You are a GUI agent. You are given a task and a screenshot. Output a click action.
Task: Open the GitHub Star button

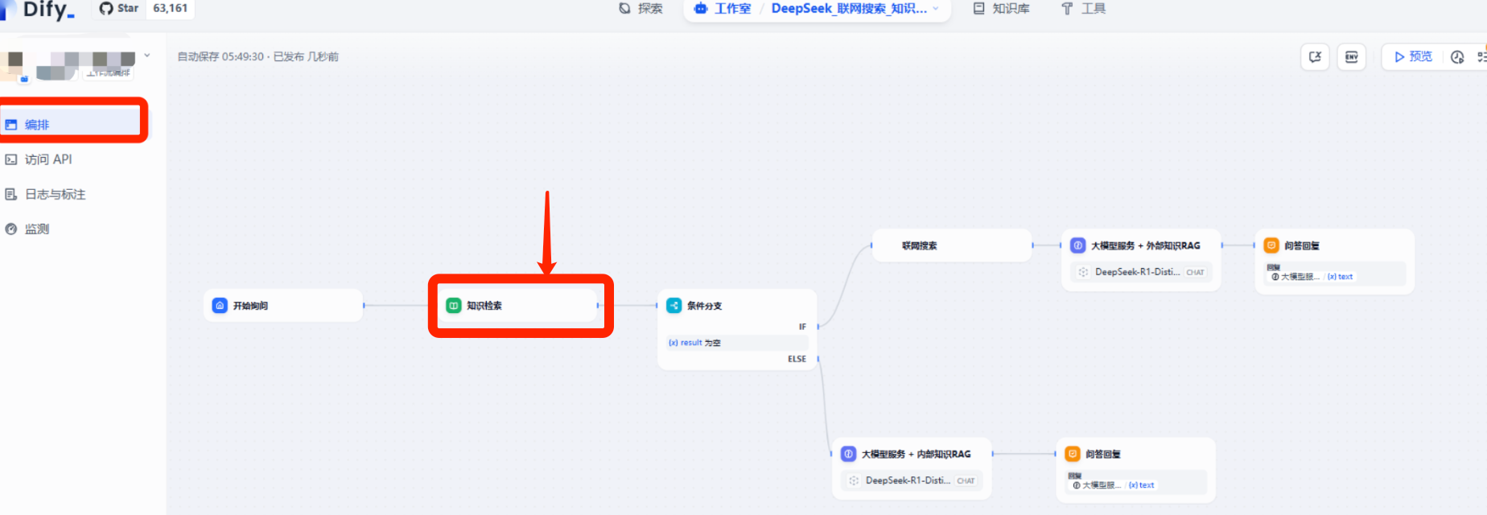pyautogui.click(x=119, y=8)
